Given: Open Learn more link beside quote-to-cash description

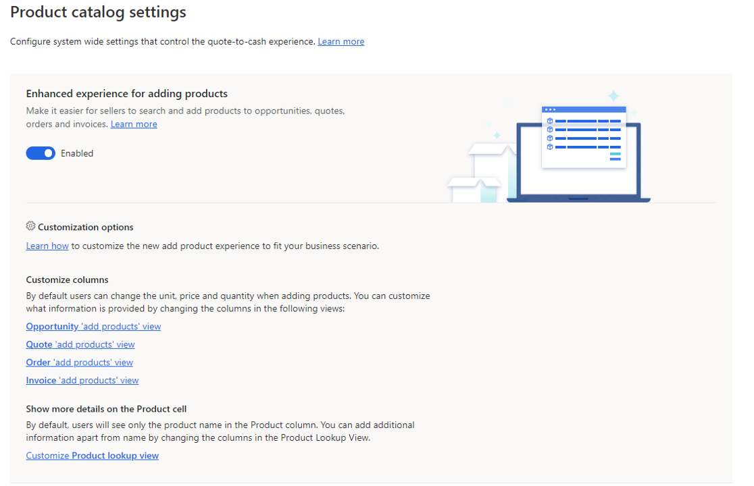Looking at the screenshot, I should [x=341, y=42].
